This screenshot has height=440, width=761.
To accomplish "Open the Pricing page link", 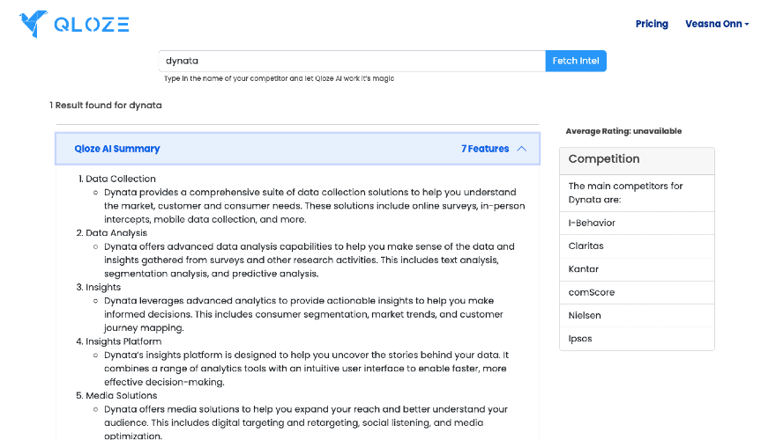I will click(x=652, y=24).
